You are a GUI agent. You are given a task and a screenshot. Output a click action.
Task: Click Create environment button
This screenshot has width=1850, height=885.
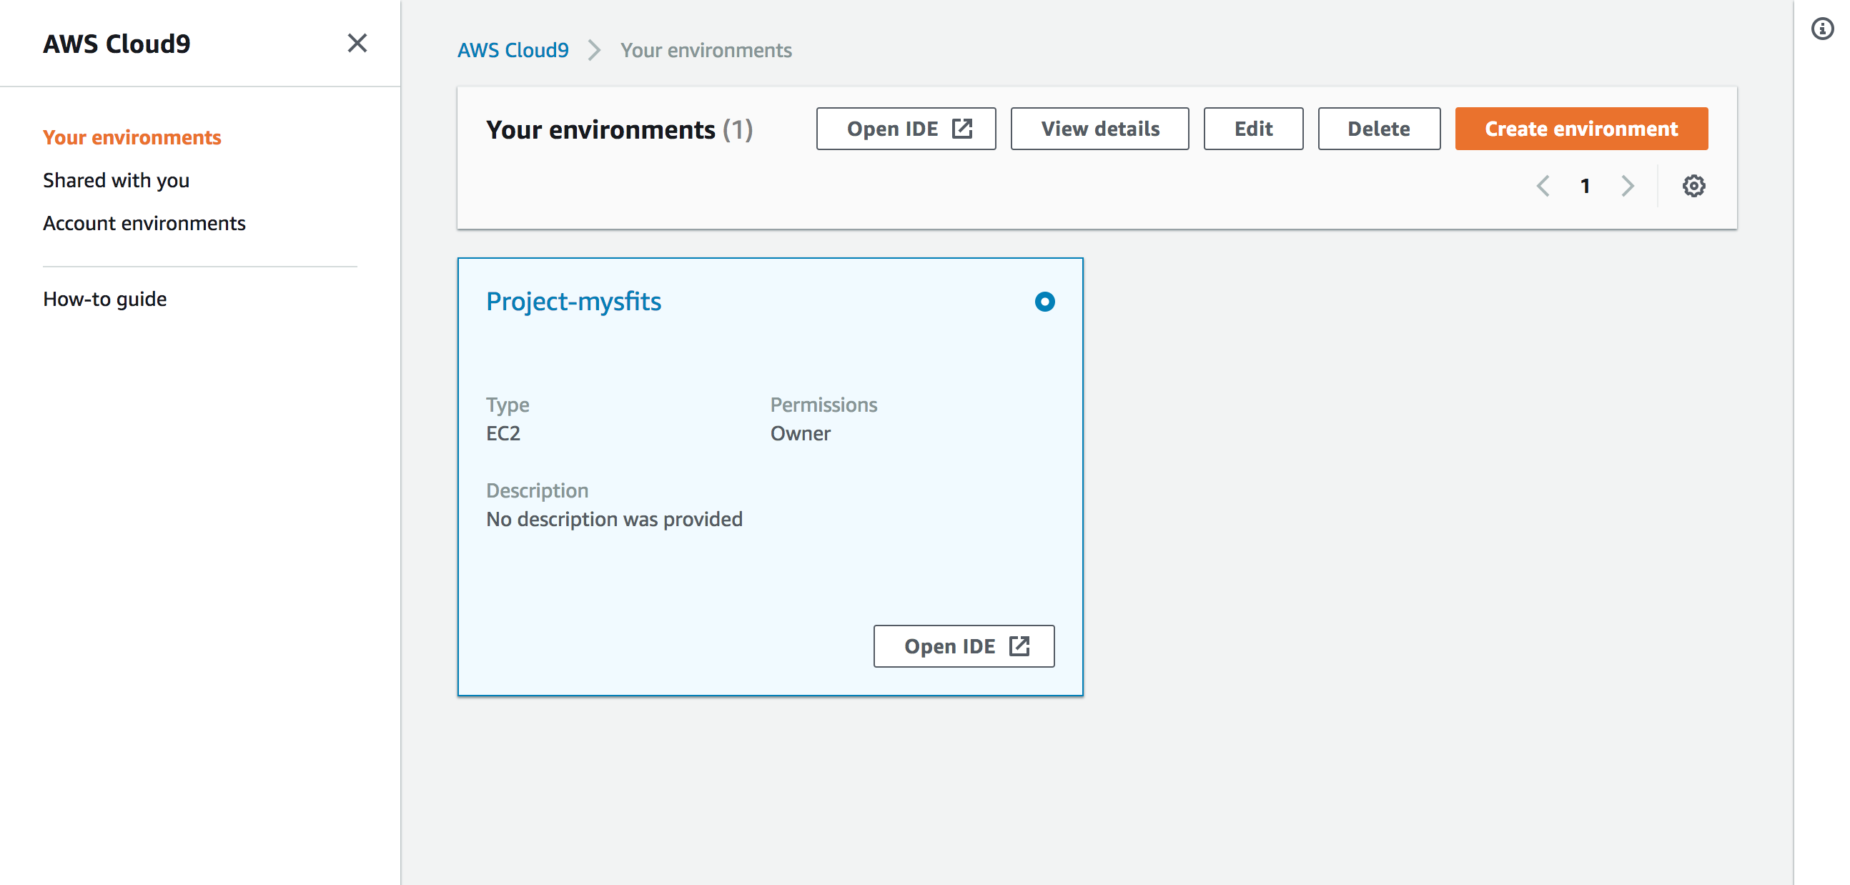[x=1581, y=129]
